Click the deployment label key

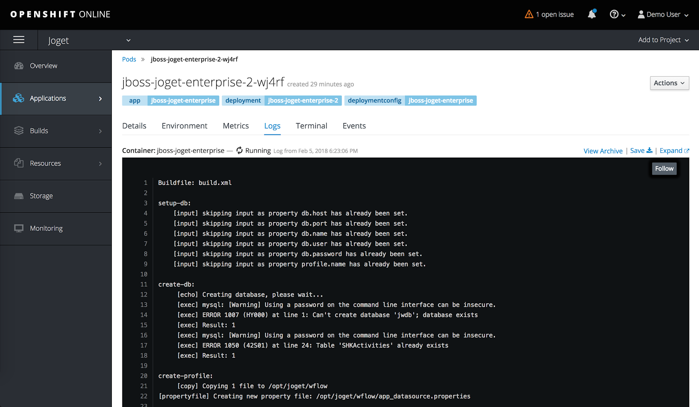point(243,101)
